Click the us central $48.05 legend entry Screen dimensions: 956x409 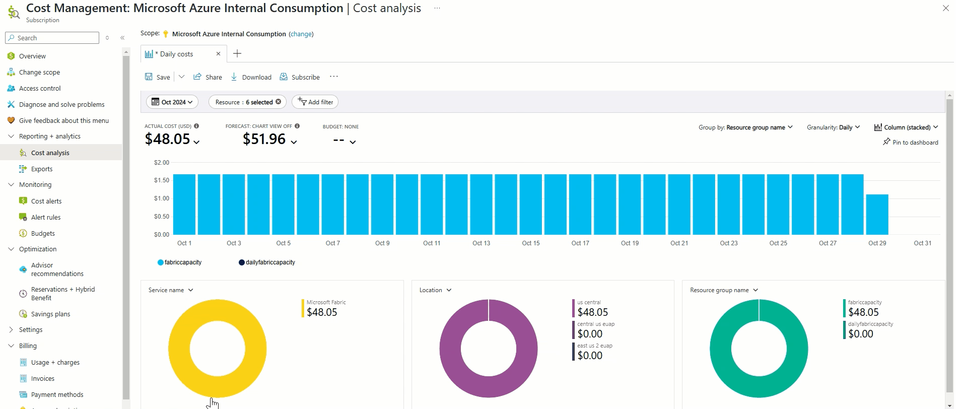[590, 309]
